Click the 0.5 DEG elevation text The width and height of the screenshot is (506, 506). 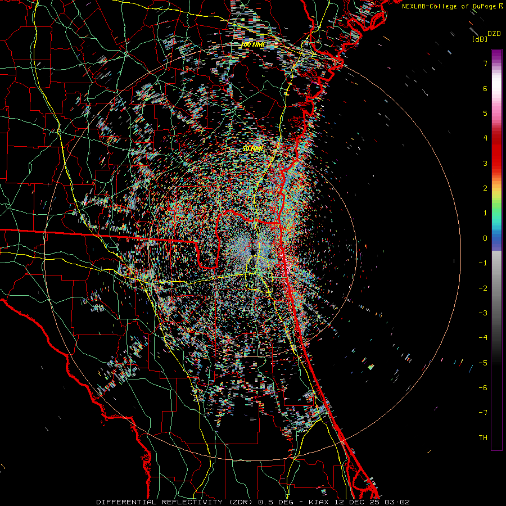click(277, 502)
